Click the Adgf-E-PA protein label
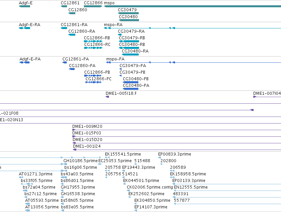 (30, 59)
